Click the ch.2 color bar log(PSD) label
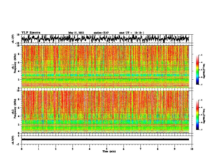216x167 pixels. [x=204, y=116]
